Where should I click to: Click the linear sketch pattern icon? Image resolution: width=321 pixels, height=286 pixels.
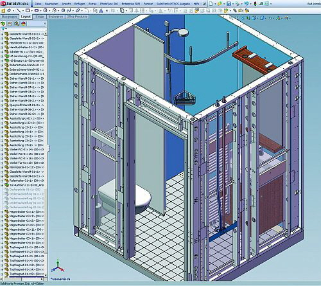pyautogui.click(x=143, y=10)
